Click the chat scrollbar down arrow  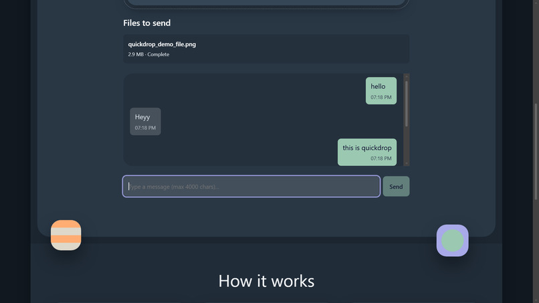click(x=407, y=163)
